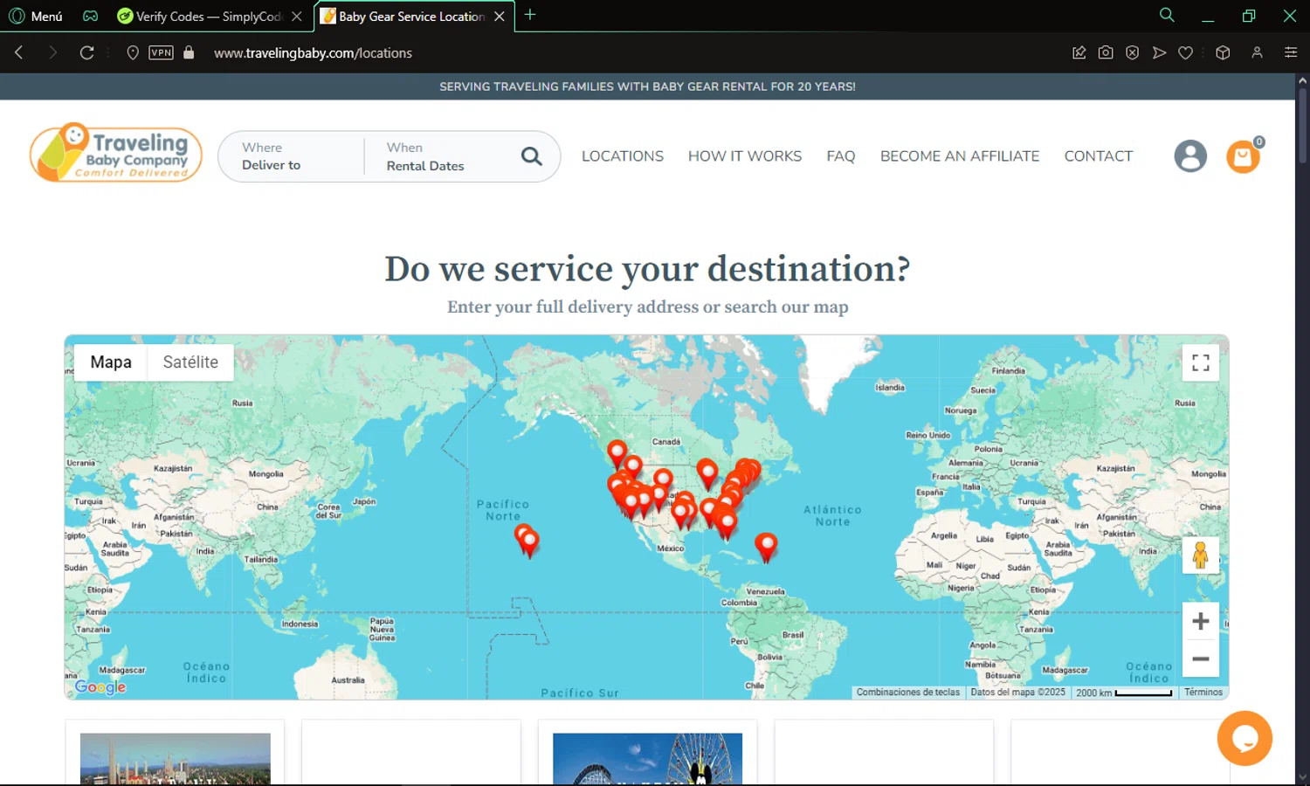Click the Where Deliver to field
This screenshot has width=1310, height=786.
coord(291,156)
